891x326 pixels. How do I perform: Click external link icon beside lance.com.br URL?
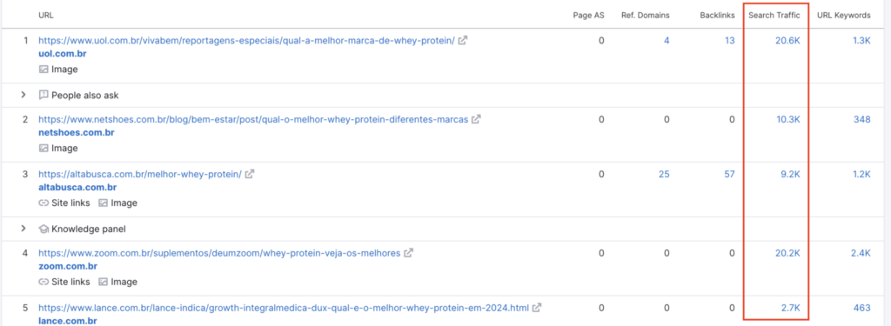(536, 308)
